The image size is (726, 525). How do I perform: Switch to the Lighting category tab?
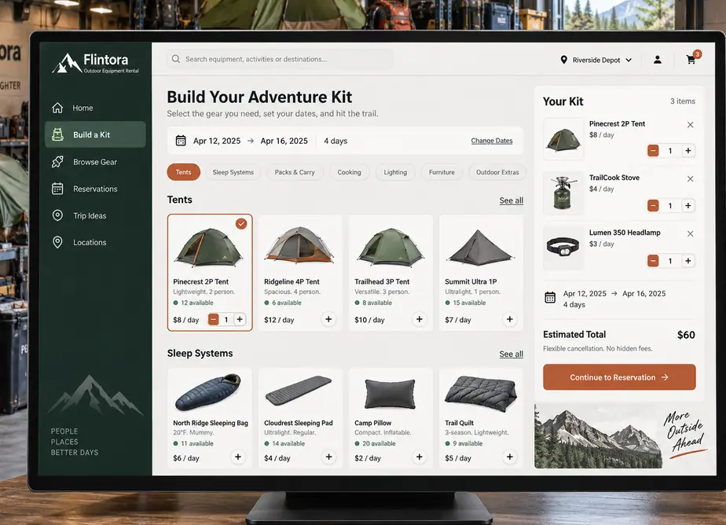point(395,172)
